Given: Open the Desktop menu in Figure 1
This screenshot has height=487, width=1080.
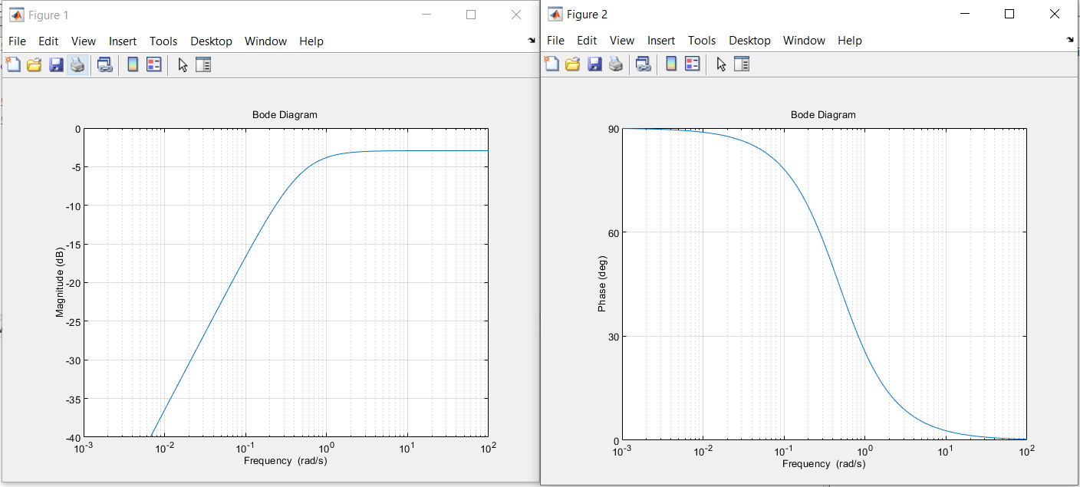Looking at the screenshot, I should pos(211,41).
